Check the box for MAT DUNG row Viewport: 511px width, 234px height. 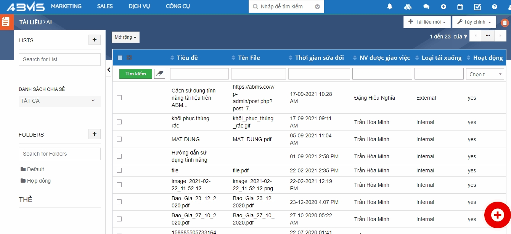coord(119,139)
